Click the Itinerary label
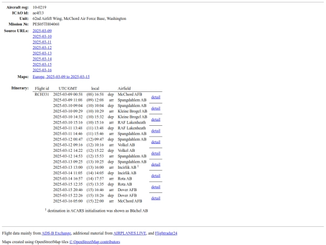 (x=20, y=88)
